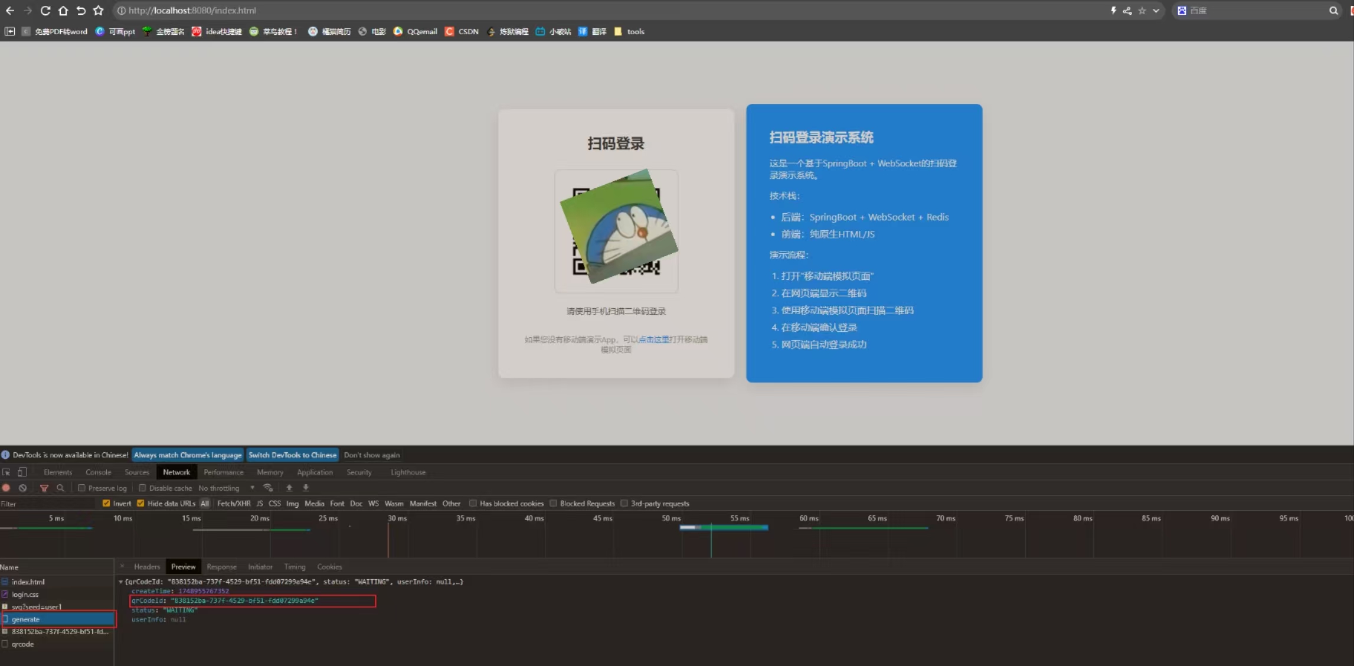Viewport: 1354px width, 666px height.
Task: Open the 可画ppt bookmark
Action: tap(116, 31)
